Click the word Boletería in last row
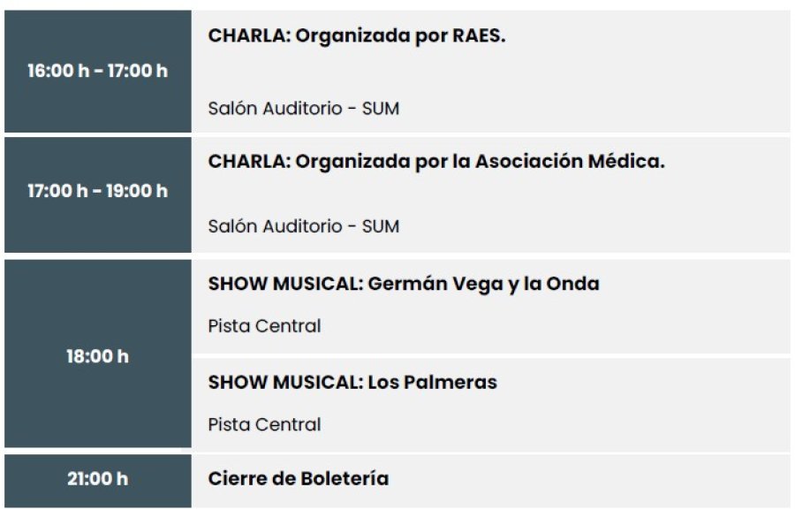Viewport: 795px width, 510px height. pyautogui.click(x=344, y=478)
